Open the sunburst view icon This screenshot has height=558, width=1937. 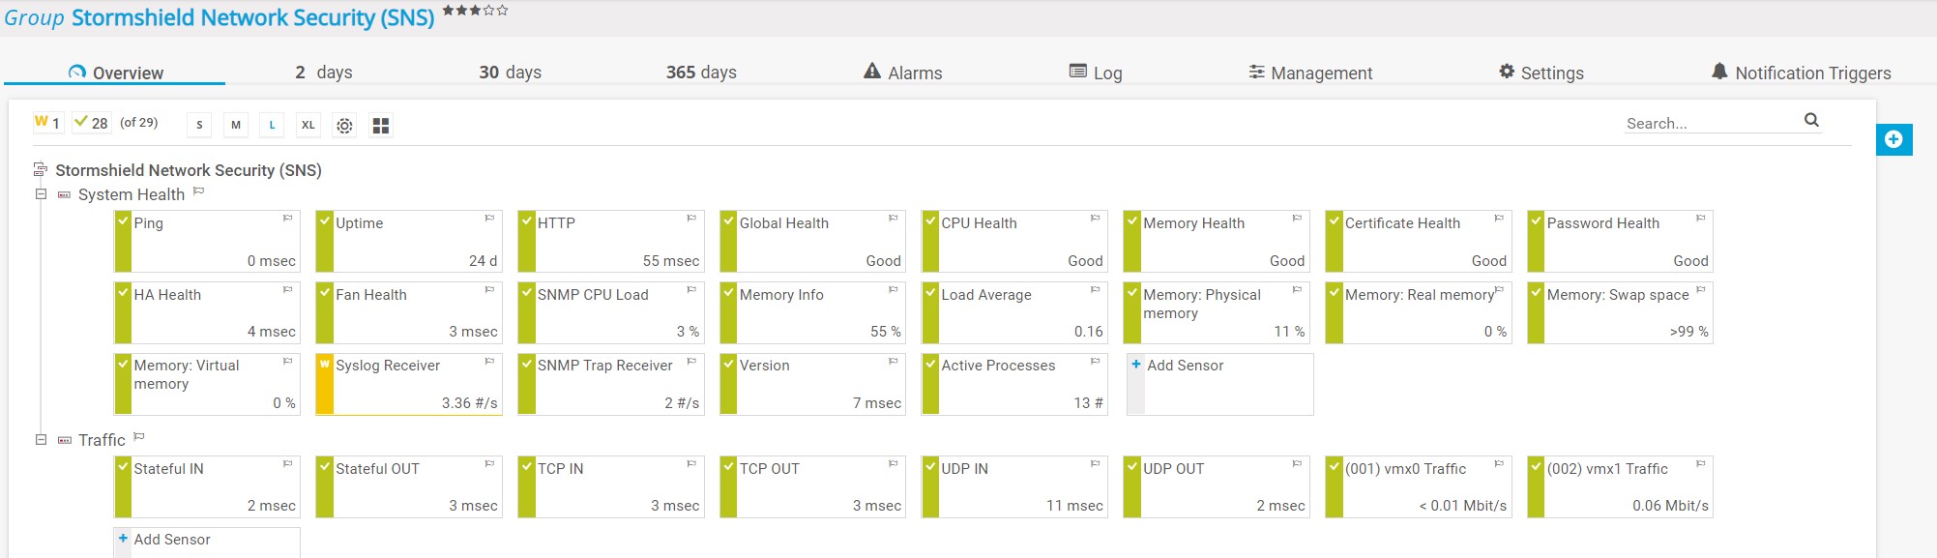[344, 126]
